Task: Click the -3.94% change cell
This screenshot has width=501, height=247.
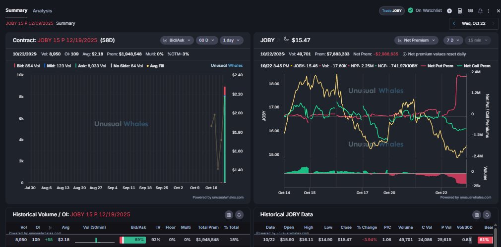Action: [370, 240]
